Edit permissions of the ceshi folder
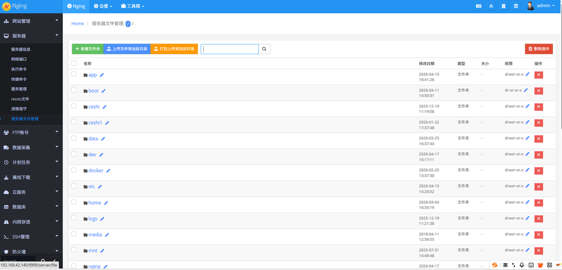This screenshot has width=562, height=270. tap(527, 106)
